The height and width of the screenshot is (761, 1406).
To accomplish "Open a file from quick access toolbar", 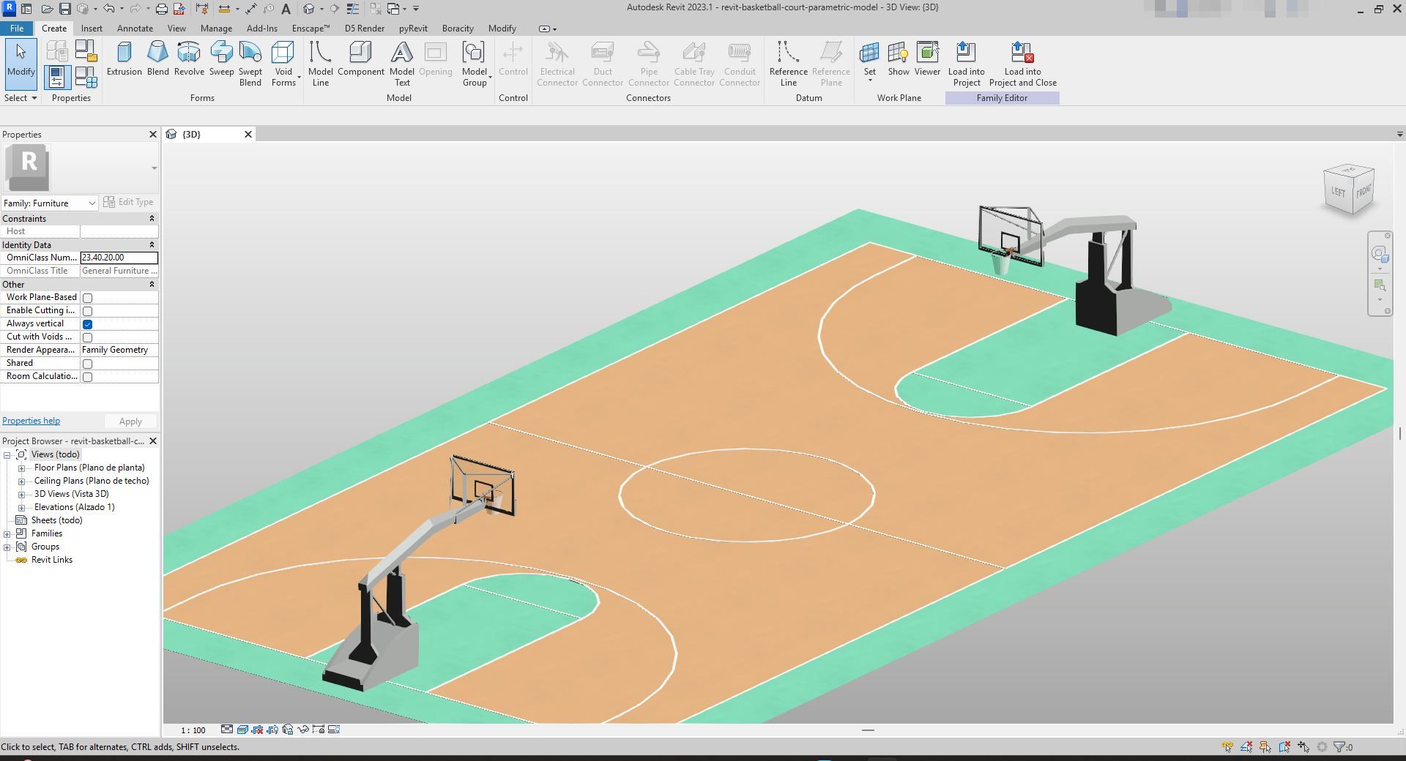I will [x=47, y=9].
